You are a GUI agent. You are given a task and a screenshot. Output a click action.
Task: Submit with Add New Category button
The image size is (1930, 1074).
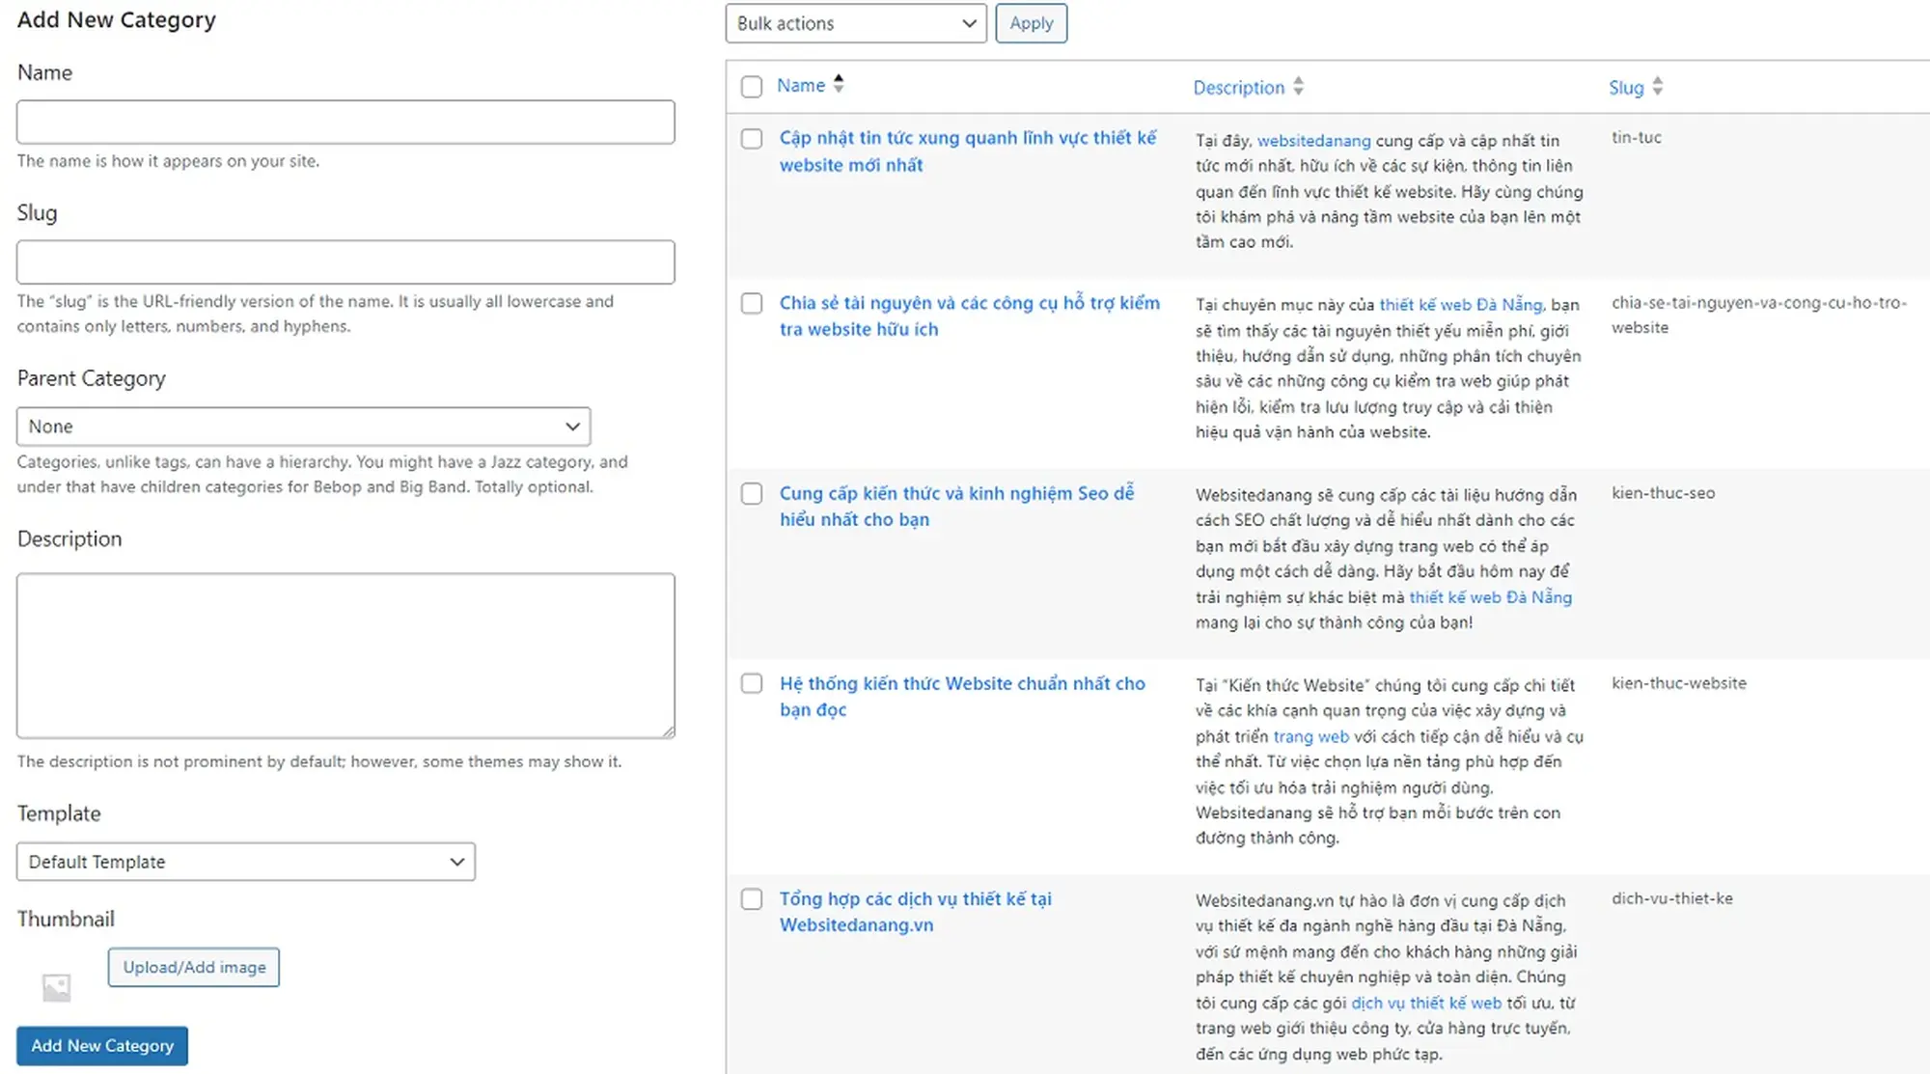click(x=102, y=1046)
